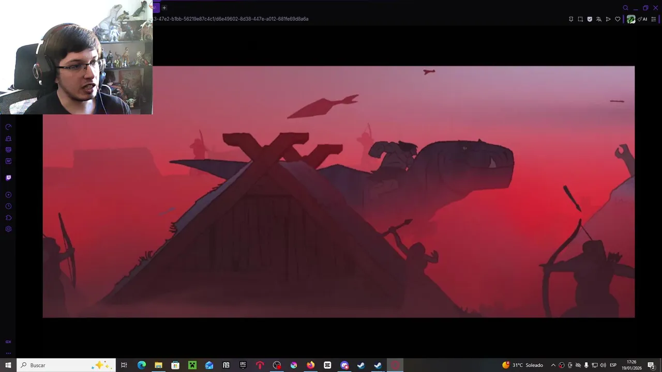Launch Microsoft Edge from the taskbar
Viewport: 662px width, 372px height.
click(x=141, y=365)
